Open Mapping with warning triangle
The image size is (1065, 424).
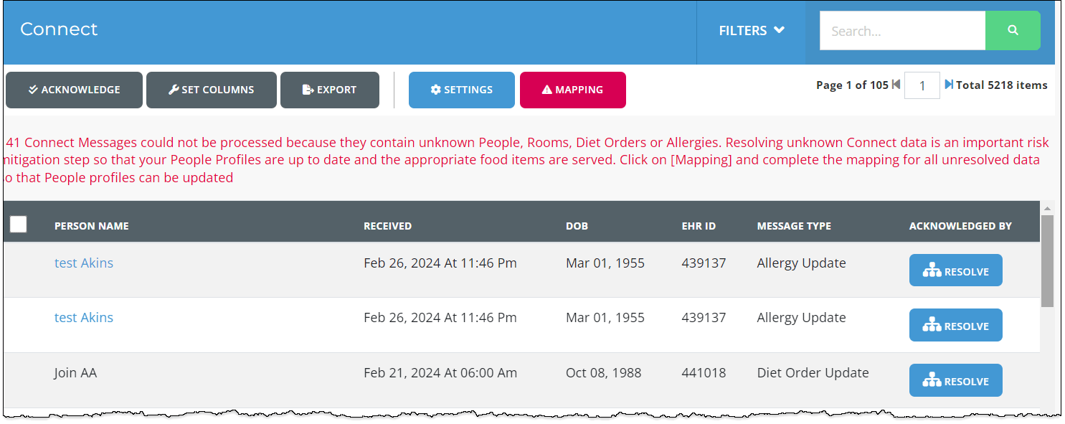pyautogui.click(x=572, y=90)
